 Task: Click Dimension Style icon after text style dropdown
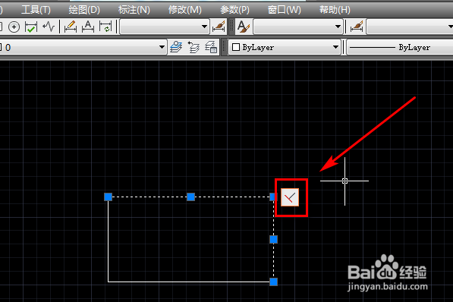357,27
